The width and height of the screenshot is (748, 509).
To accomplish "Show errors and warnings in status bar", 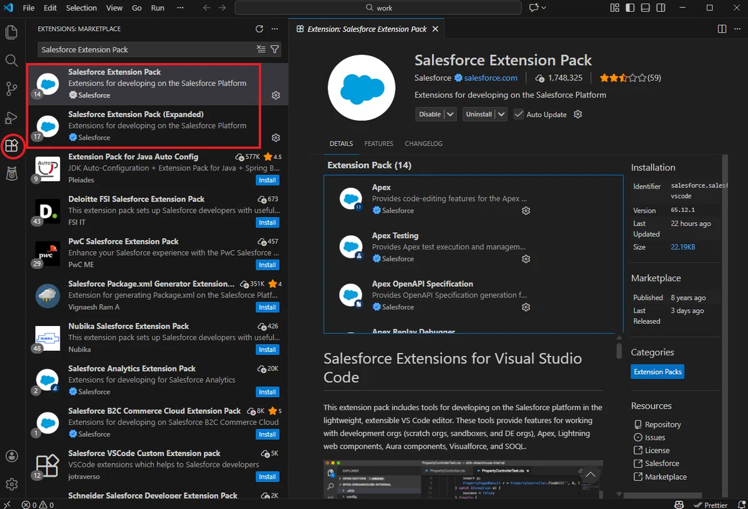I will 37,505.
